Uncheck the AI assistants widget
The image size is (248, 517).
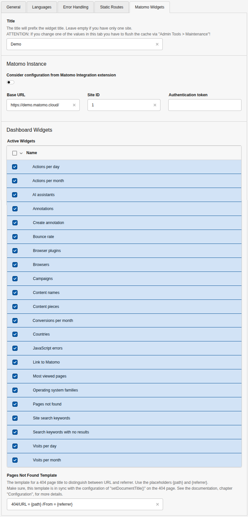[15, 195]
